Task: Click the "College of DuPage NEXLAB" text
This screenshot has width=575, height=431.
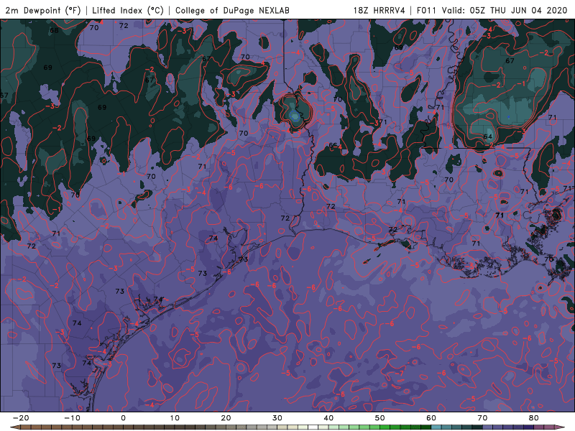Action: click(232, 10)
